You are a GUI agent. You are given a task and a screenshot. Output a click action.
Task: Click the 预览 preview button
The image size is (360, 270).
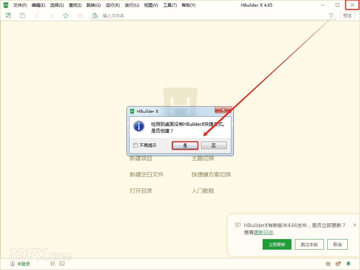point(347,15)
